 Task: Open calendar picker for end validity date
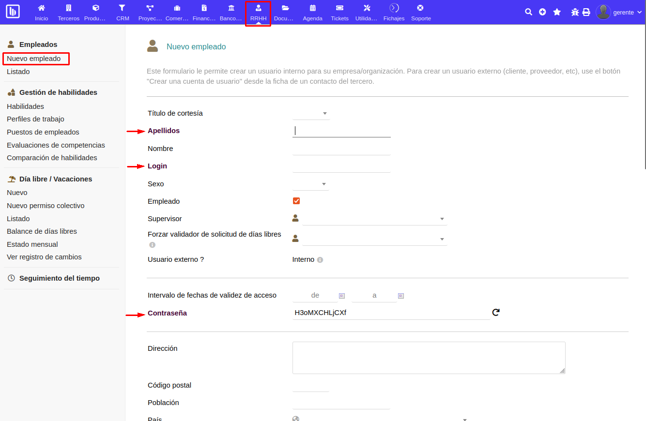401,296
